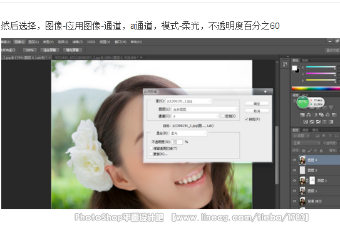Click the 不透明度(O) opacity input field
340x228 pixels.
point(177,142)
